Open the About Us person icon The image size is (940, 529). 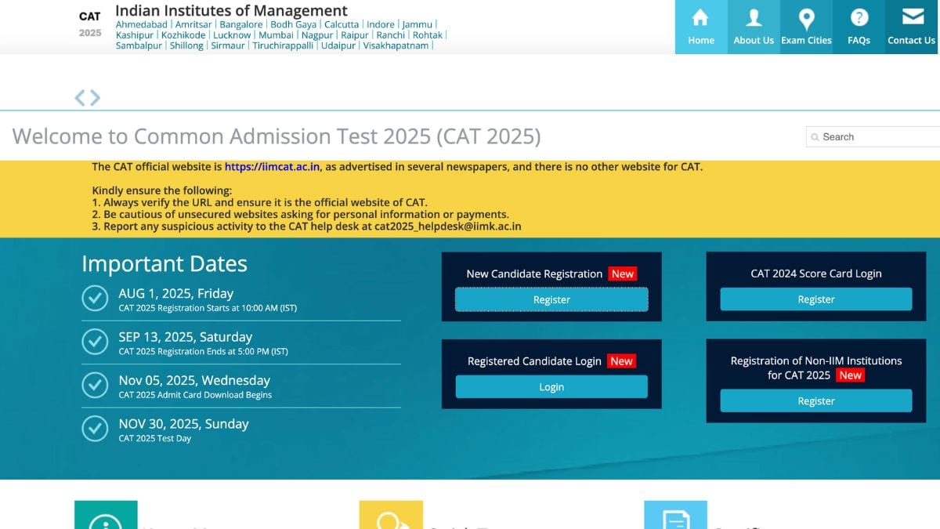tap(754, 17)
